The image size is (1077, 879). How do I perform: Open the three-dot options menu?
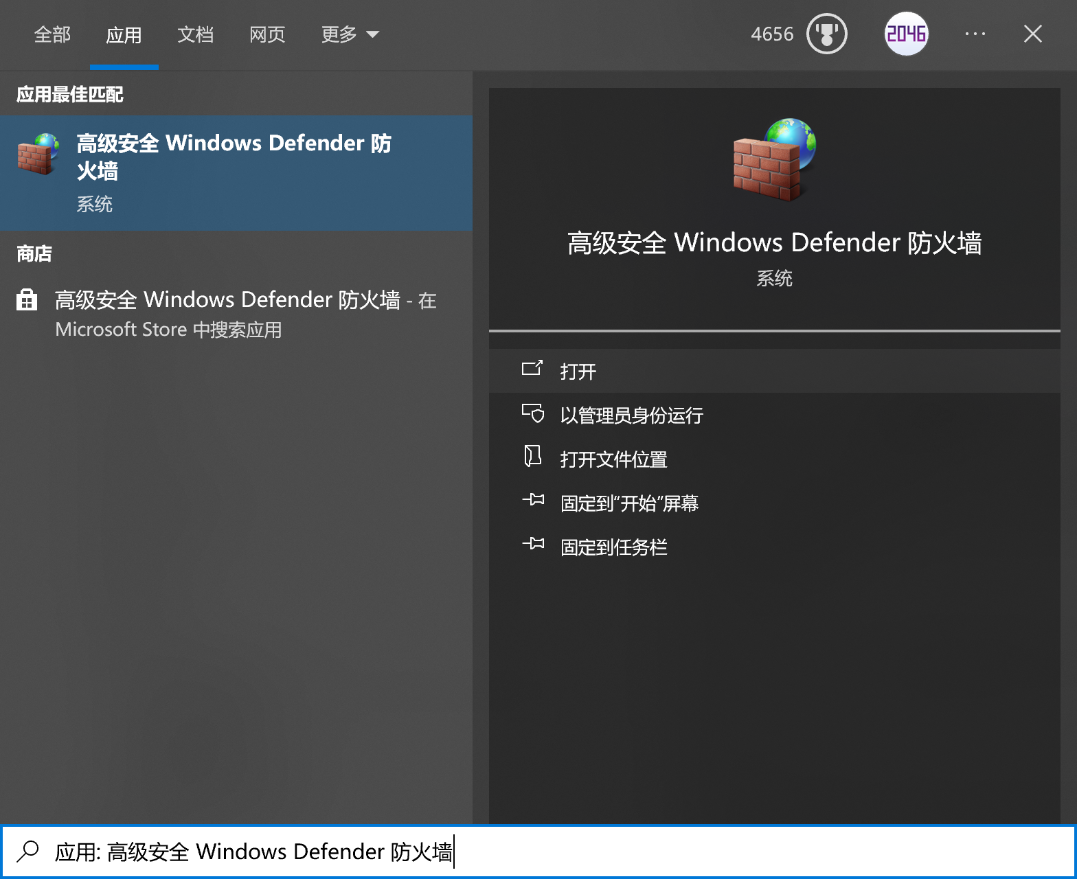pyautogui.click(x=975, y=34)
